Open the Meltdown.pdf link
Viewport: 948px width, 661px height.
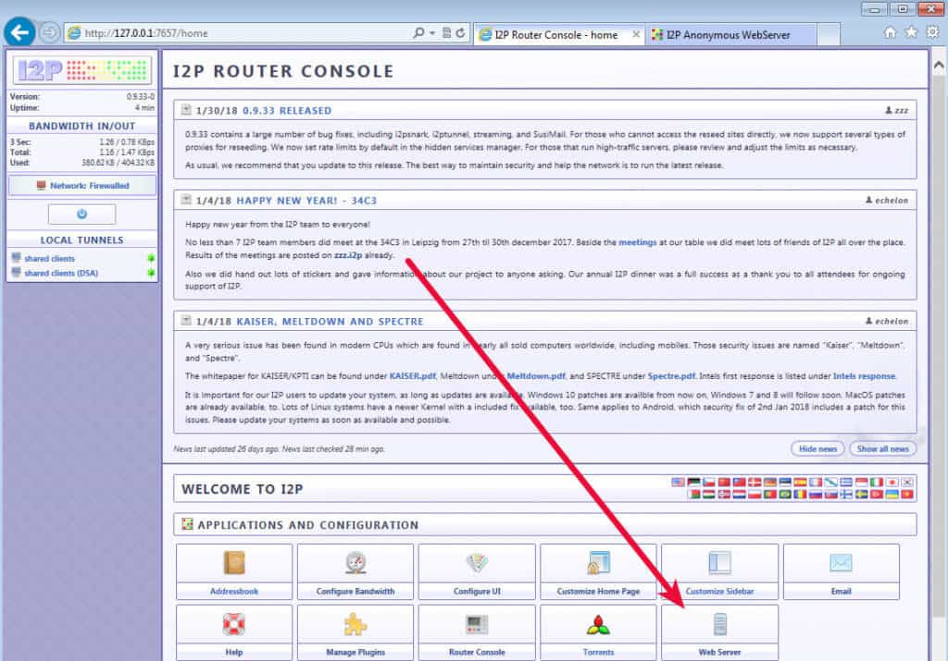[536, 375]
